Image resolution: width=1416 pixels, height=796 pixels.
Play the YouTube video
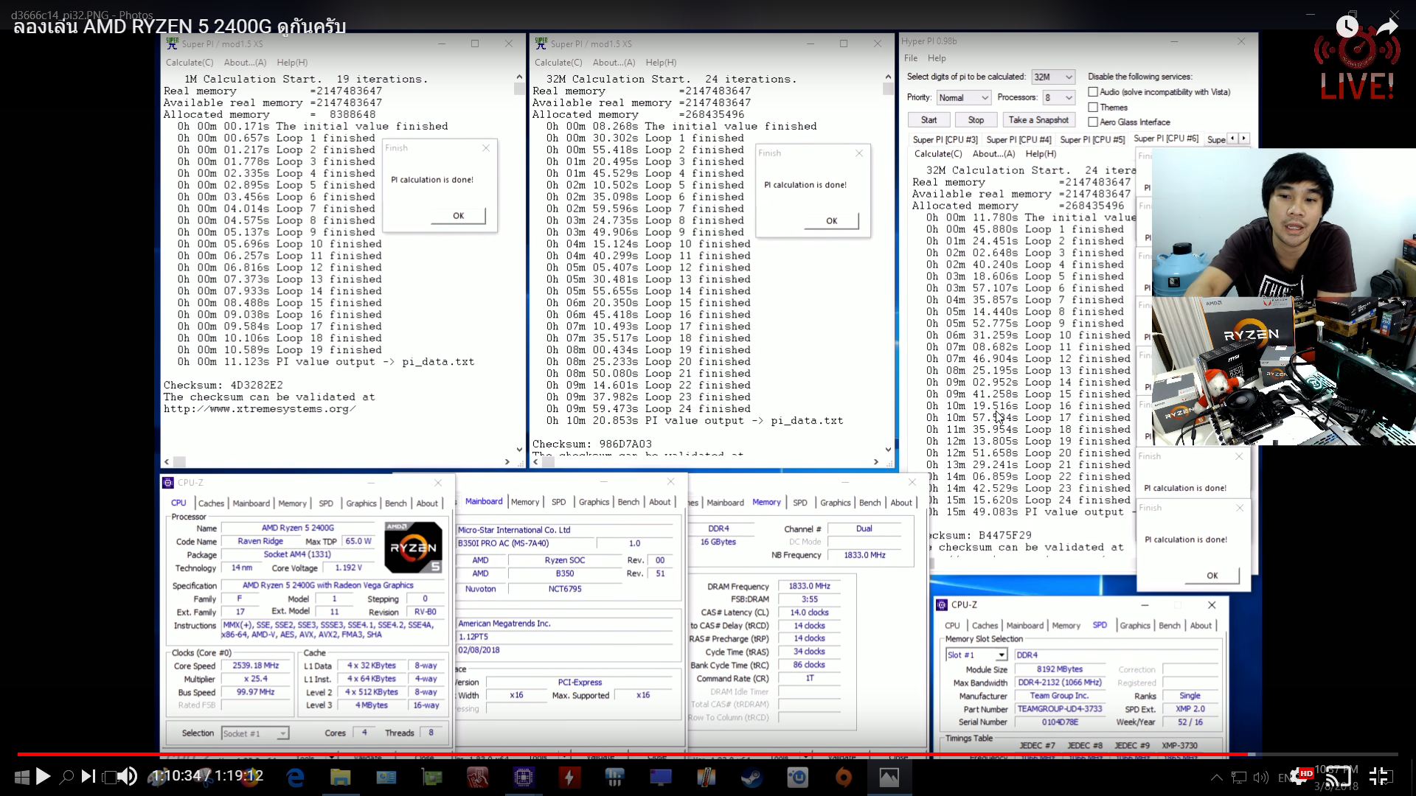pyautogui.click(x=43, y=776)
